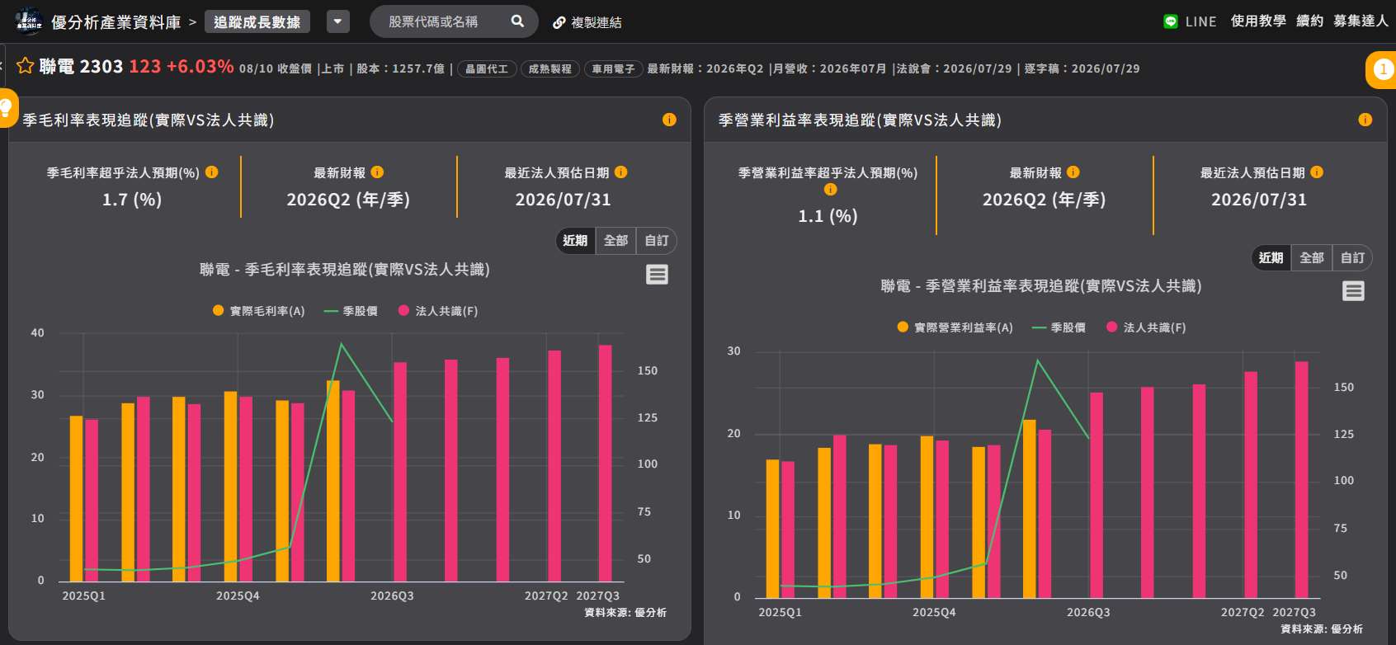Select the 追蹤成長數據 breadcrumb button

click(x=257, y=21)
